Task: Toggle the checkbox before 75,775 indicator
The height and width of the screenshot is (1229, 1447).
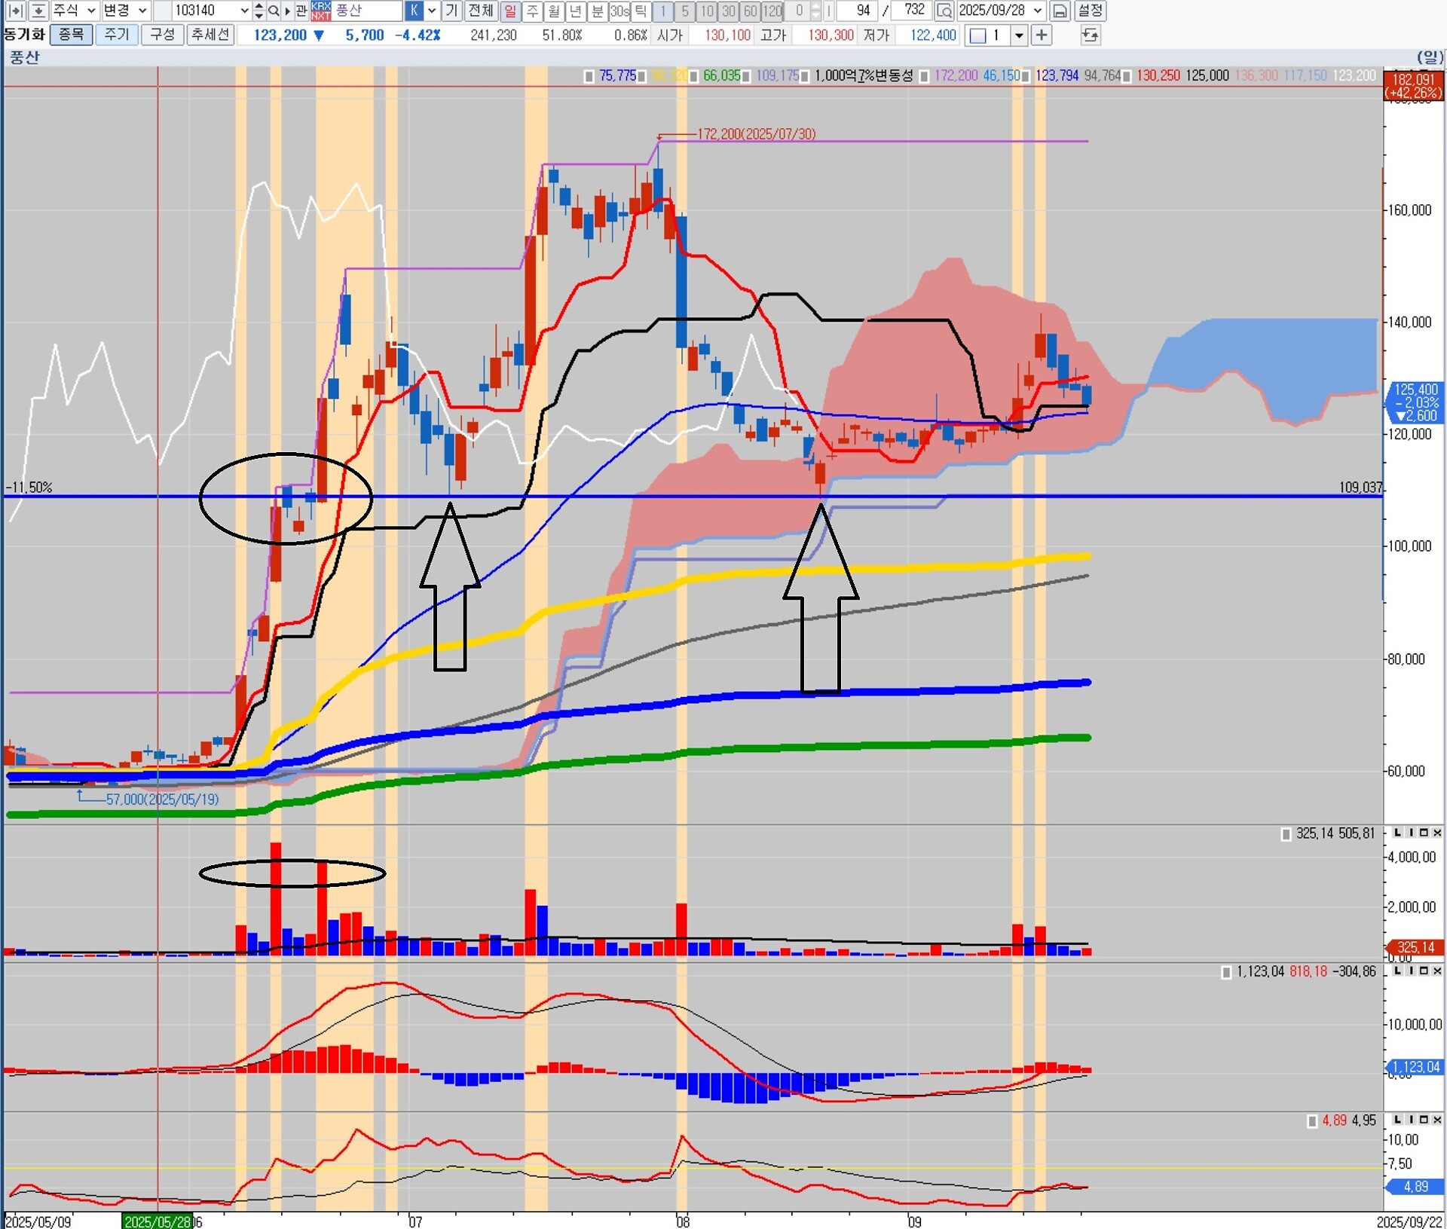Action: pos(589,76)
